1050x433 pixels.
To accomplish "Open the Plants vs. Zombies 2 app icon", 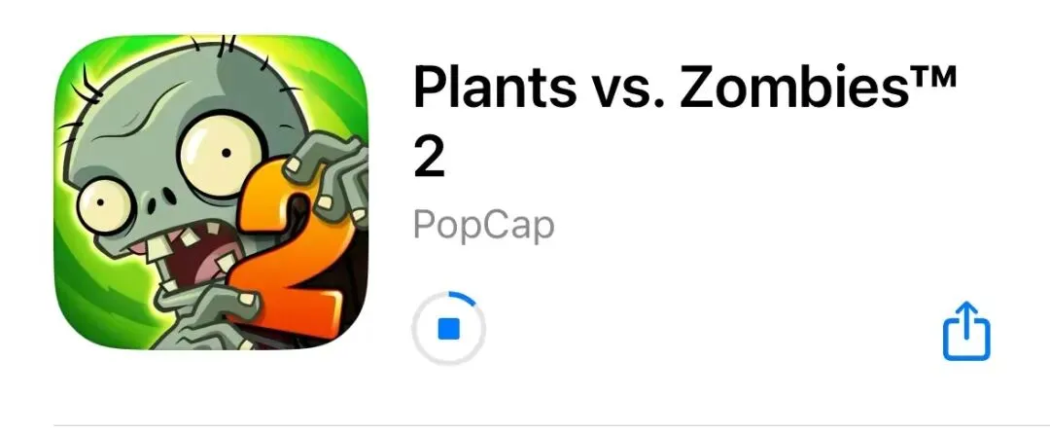I will click(211, 193).
